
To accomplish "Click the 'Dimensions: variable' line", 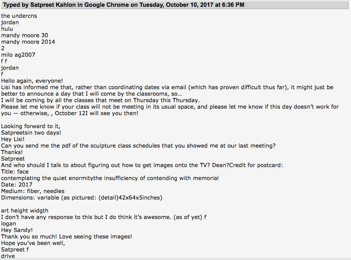I will (x=82, y=197).
